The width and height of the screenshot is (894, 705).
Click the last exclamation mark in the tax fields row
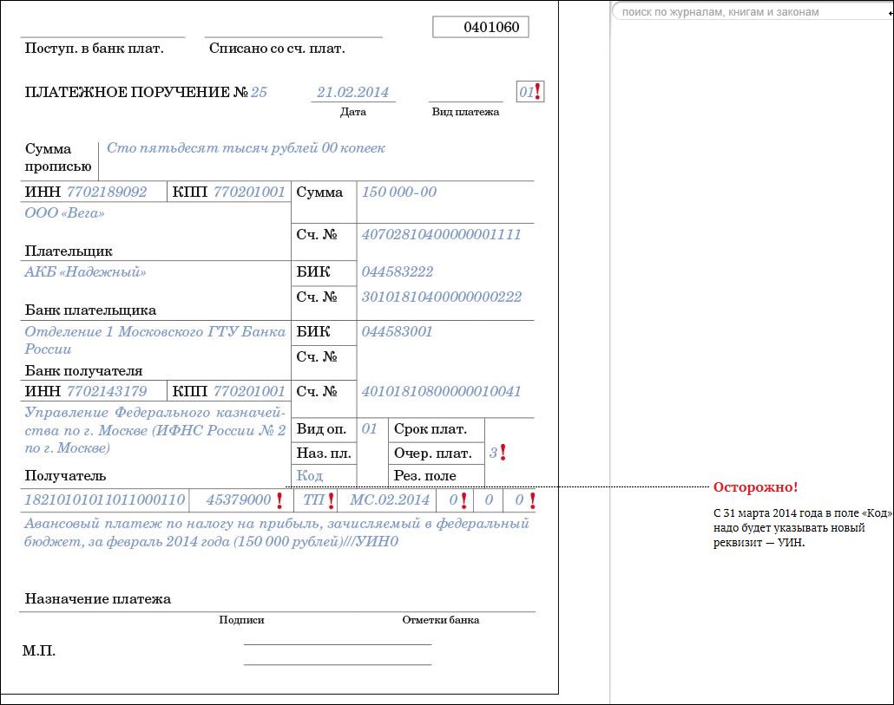coord(532,499)
